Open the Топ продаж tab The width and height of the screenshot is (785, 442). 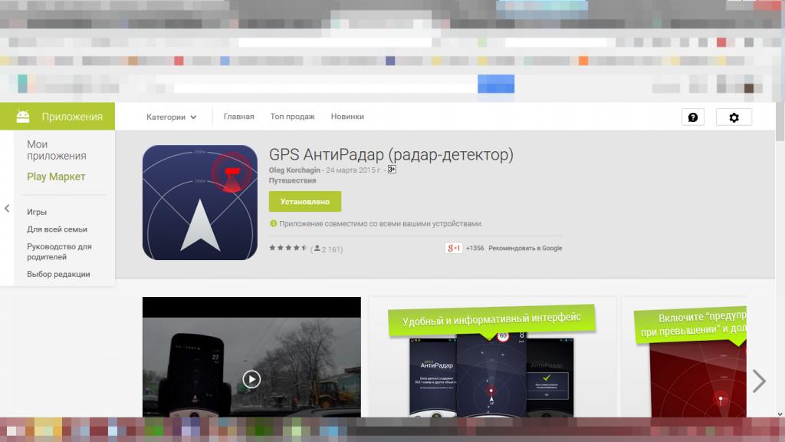point(292,117)
